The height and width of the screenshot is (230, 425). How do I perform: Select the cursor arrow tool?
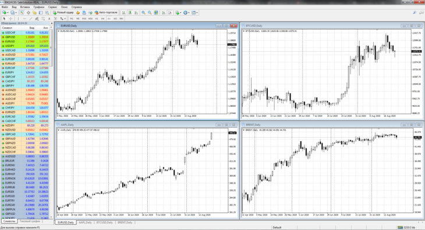point(4,19)
